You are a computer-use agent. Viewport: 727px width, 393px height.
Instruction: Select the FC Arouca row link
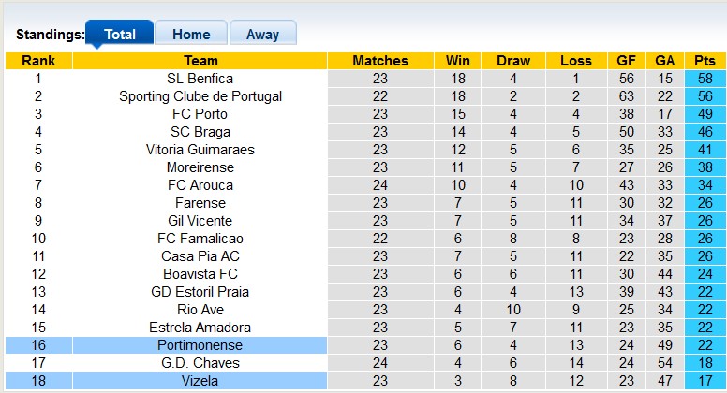(x=200, y=185)
